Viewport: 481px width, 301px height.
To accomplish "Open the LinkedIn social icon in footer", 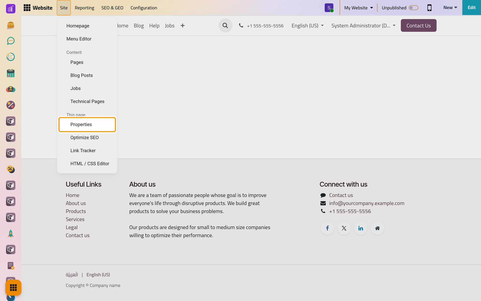I will (360, 228).
